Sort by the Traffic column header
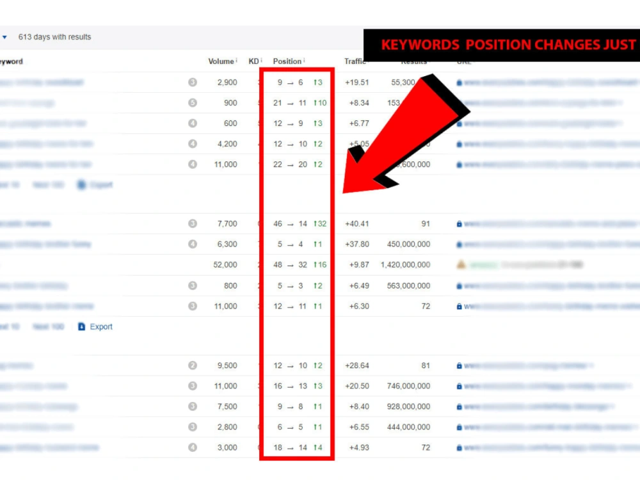Image resolution: width=640 pixels, height=480 pixels. click(x=355, y=61)
